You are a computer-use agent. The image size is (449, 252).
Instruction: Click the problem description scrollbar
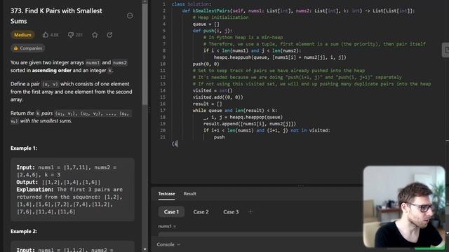145,55
